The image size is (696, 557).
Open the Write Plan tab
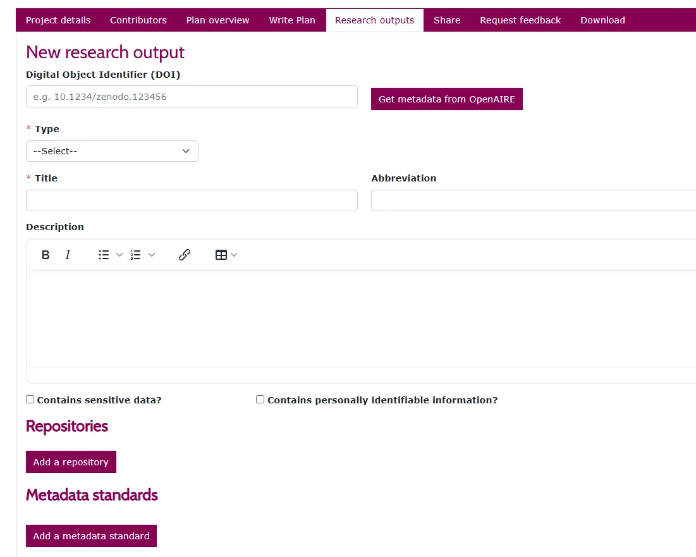tap(292, 20)
